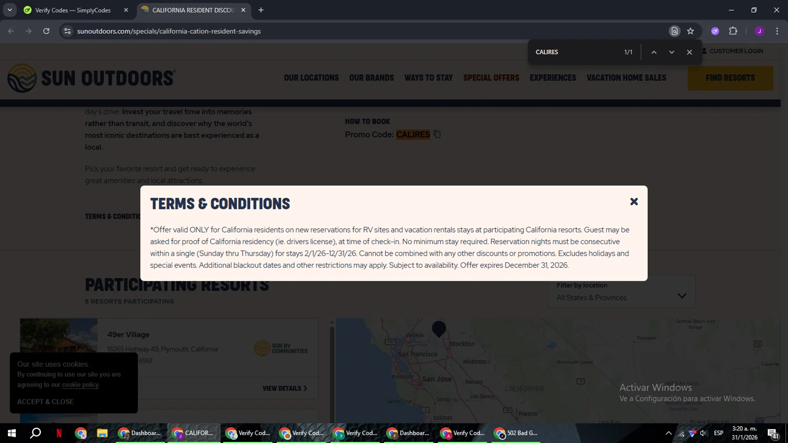The width and height of the screenshot is (788, 443).
Task: Click the find bar search field
Action: click(x=575, y=52)
